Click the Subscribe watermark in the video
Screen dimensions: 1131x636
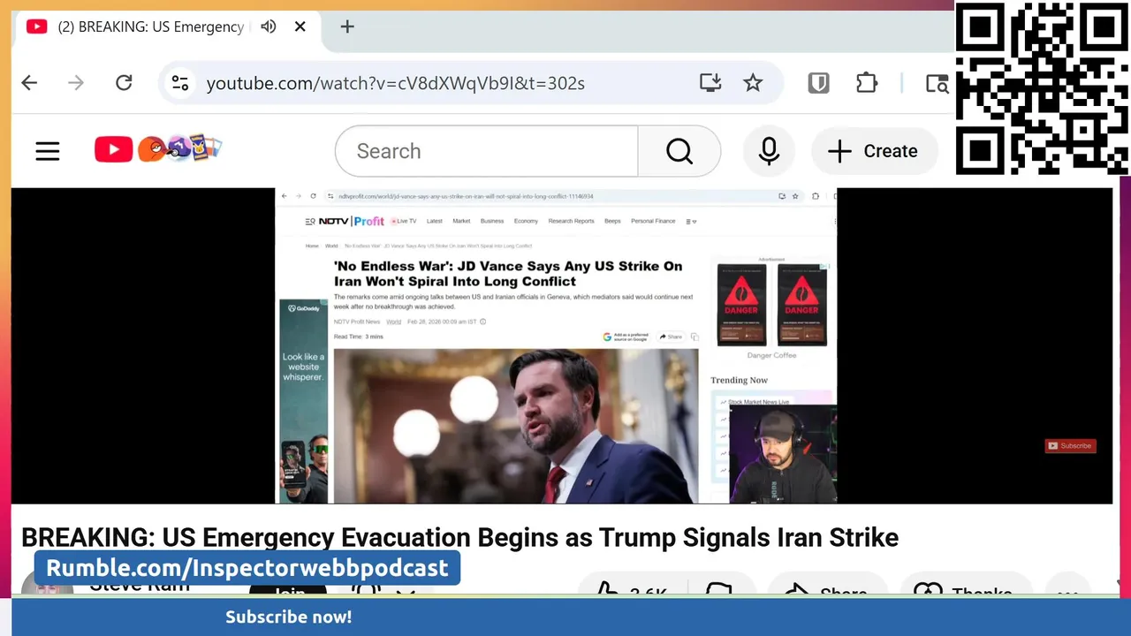coord(1070,446)
